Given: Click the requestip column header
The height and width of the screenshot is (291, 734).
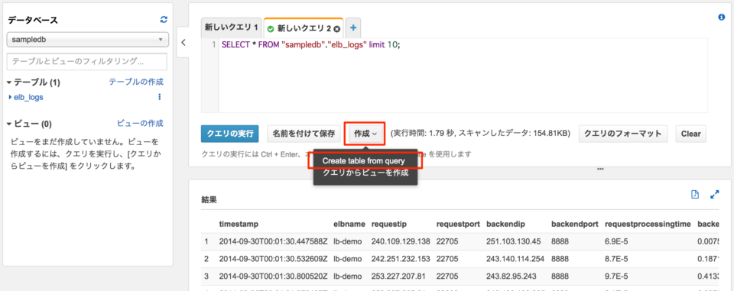Looking at the screenshot, I should click(390, 224).
